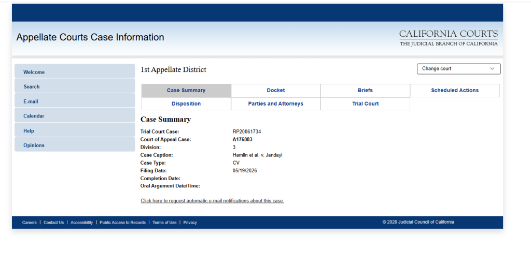The height and width of the screenshot is (264, 531).
Task: Click the Completion Date label
Action: coord(160,179)
